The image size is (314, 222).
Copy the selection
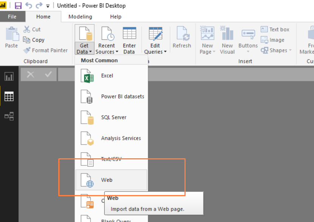(34, 40)
